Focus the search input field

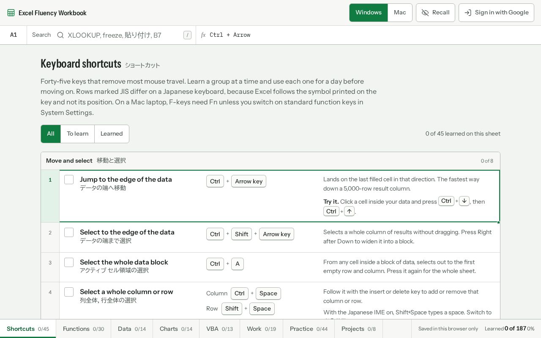(x=123, y=35)
